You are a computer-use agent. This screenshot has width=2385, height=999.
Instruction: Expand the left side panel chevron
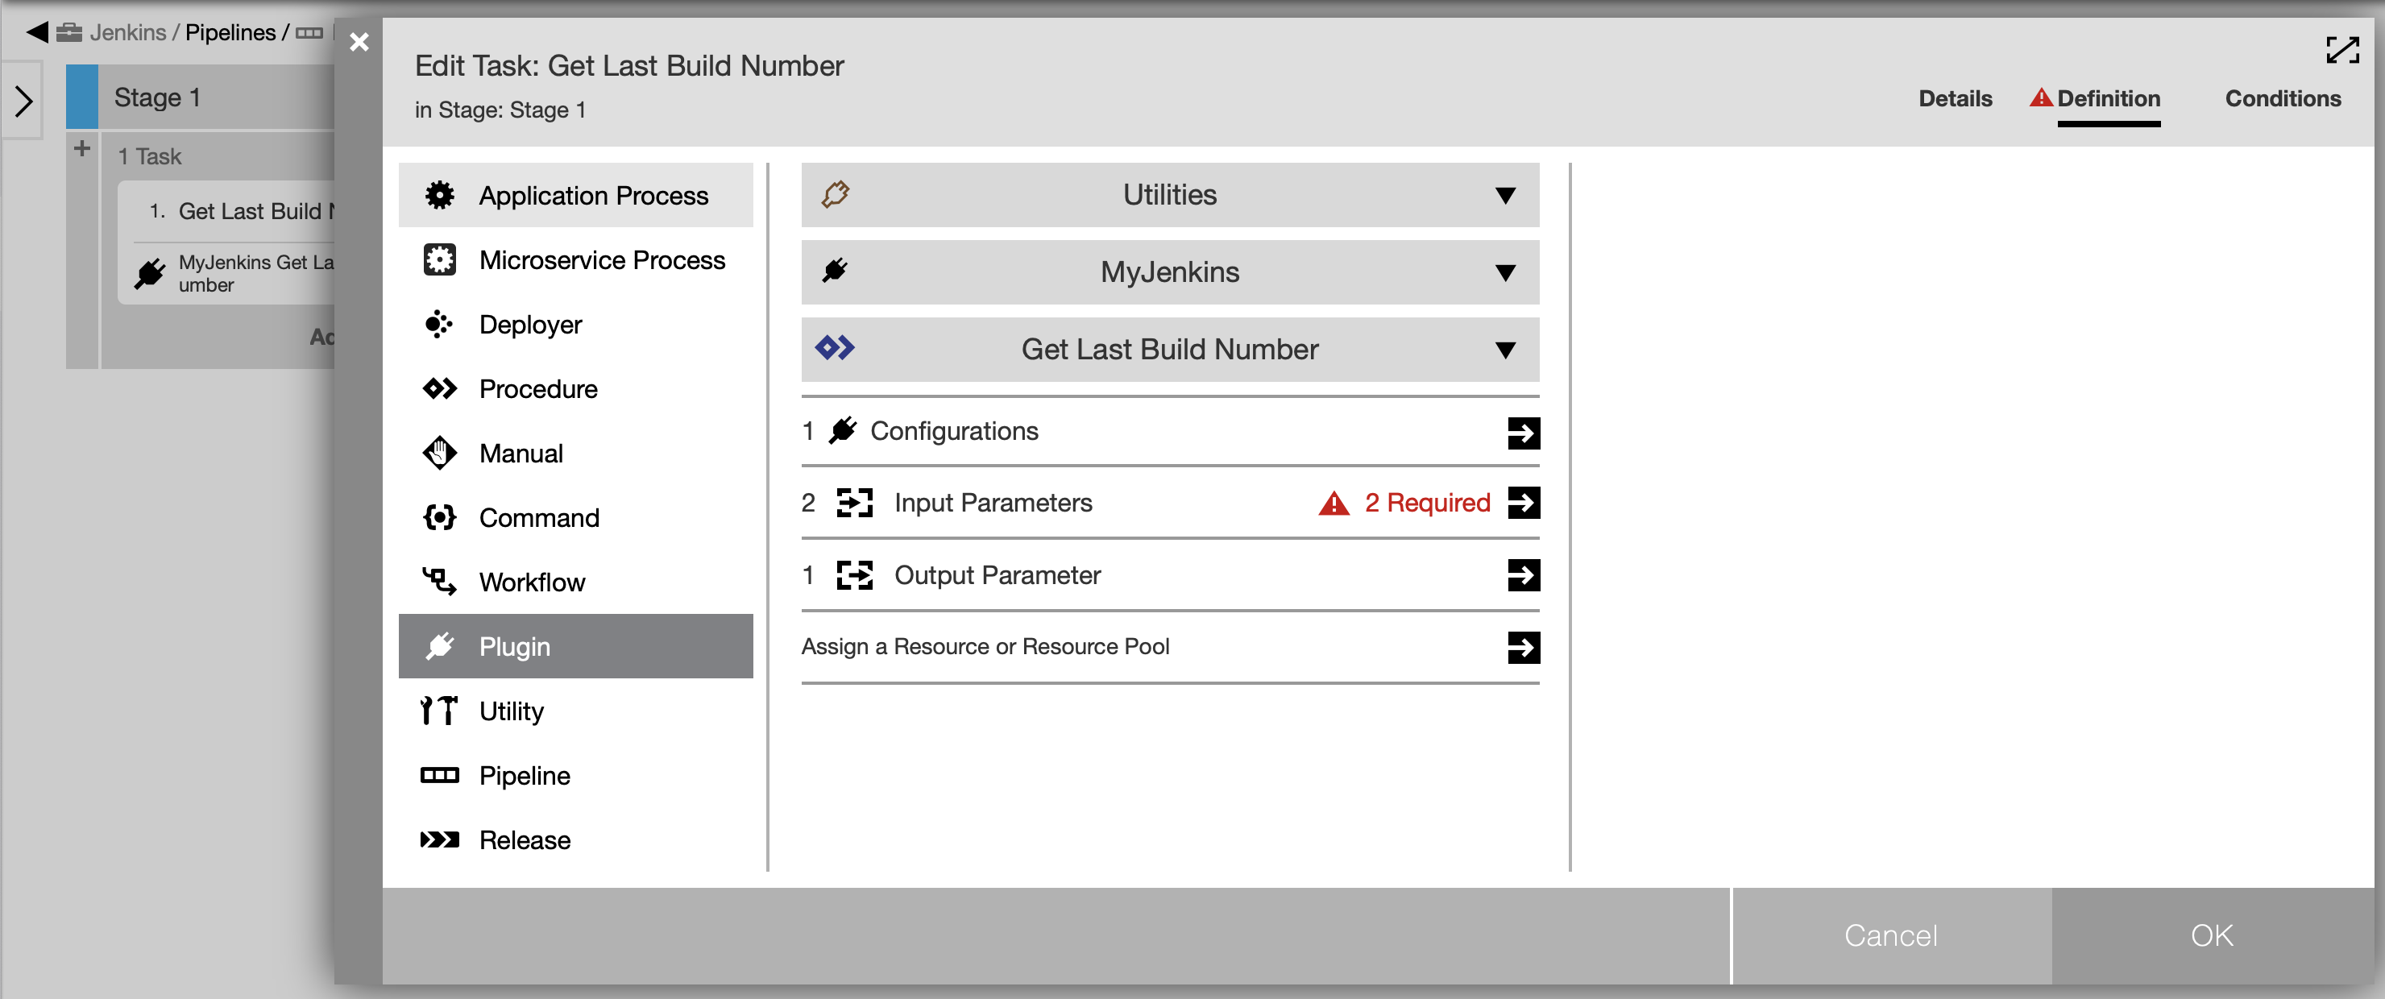pos(23,101)
